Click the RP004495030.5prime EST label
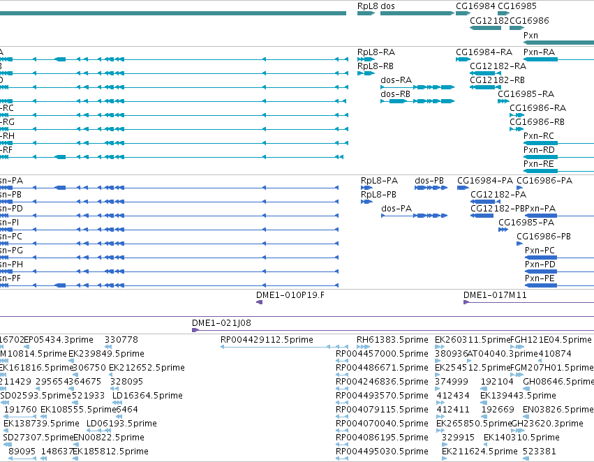 coord(383,452)
